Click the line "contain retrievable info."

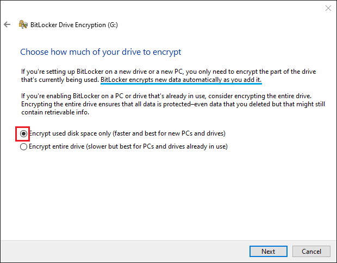tap(55, 112)
